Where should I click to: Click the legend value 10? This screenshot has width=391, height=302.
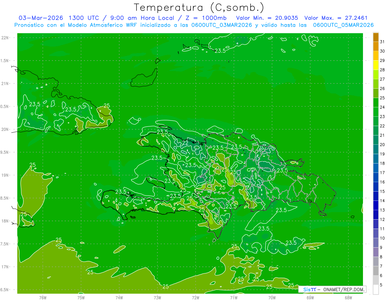[382, 238]
